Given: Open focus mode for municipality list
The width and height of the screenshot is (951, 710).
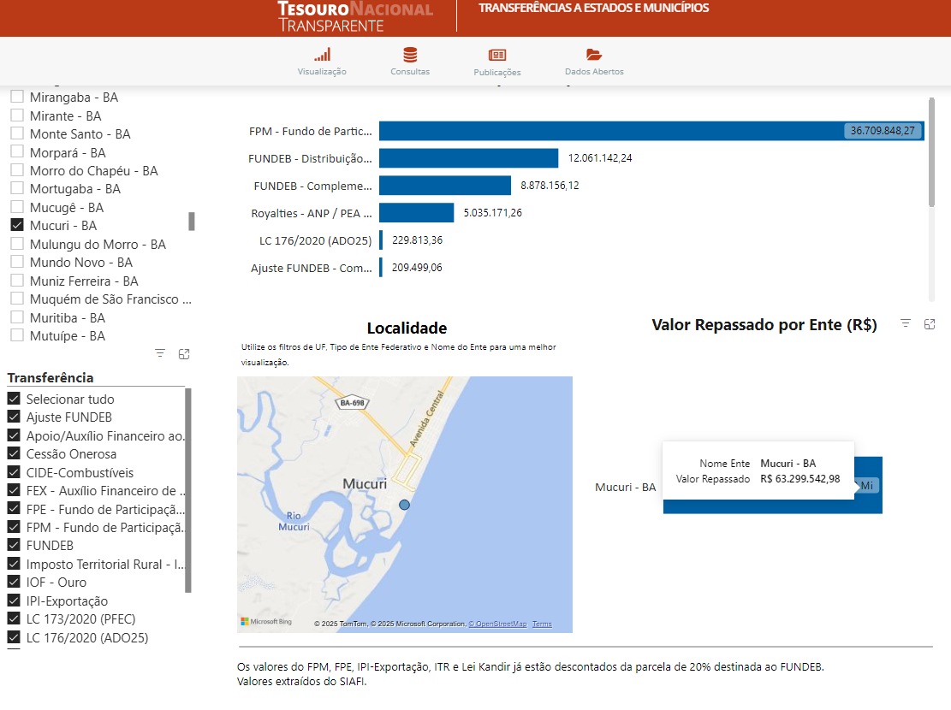Looking at the screenshot, I should coord(184,353).
